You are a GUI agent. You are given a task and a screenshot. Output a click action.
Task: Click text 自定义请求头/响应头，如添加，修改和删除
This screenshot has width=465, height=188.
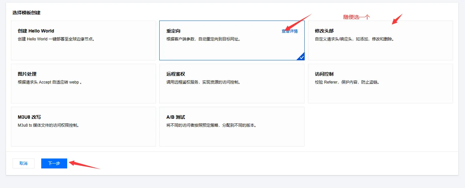[355, 39]
